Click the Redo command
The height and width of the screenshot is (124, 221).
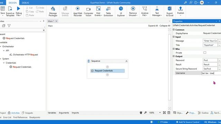click(x=40, y=11)
